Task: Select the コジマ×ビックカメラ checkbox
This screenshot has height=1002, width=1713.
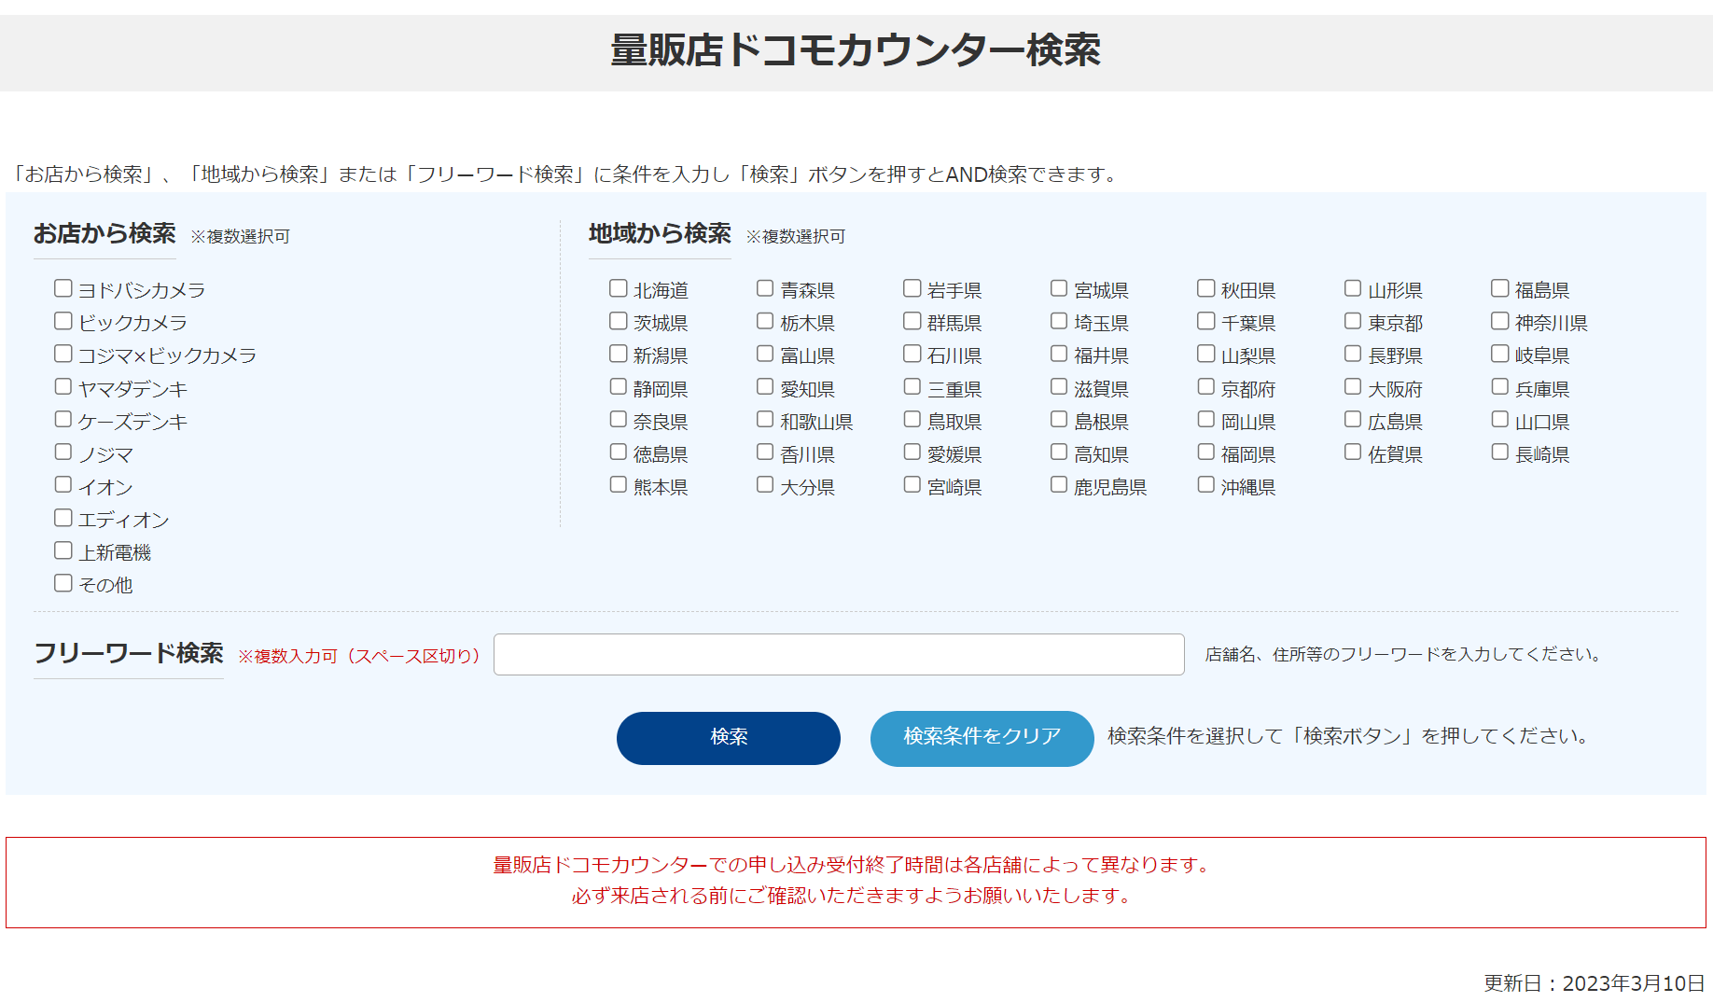Action: click(63, 354)
